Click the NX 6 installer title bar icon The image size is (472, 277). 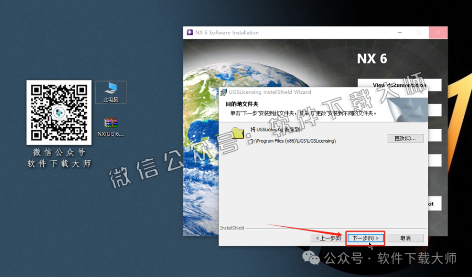tap(189, 33)
